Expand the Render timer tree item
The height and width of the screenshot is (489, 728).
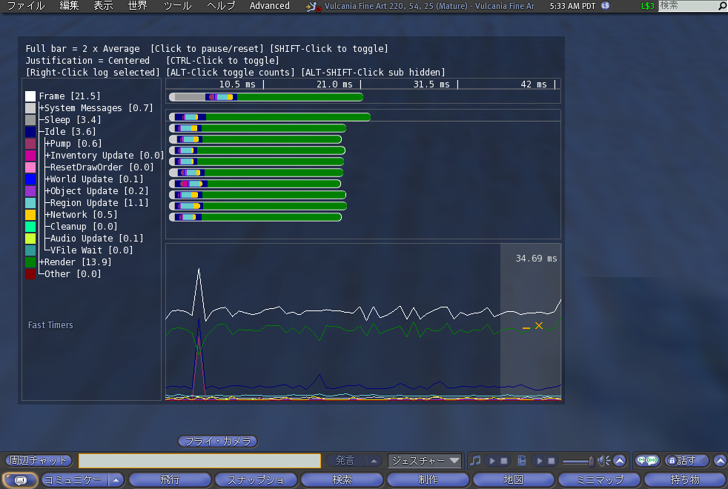coord(42,262)
